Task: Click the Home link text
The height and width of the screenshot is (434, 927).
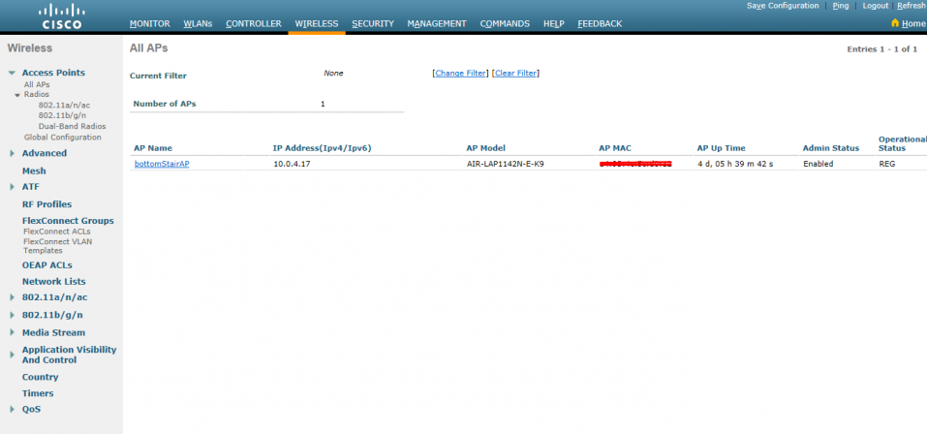Action: pyautogui.click(x=913, y=23)
